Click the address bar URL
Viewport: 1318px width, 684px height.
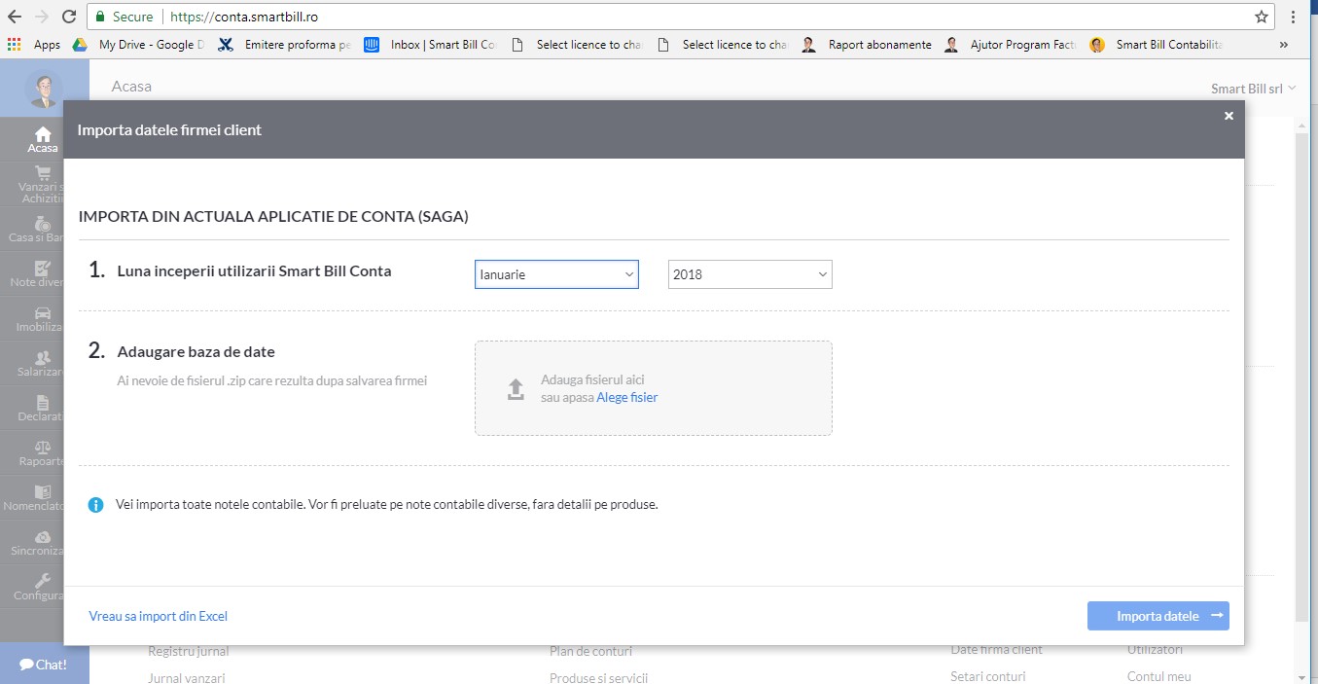click(244, 17)
